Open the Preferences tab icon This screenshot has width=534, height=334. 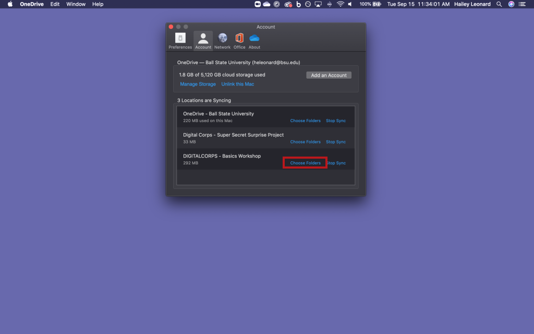(180, 39)
